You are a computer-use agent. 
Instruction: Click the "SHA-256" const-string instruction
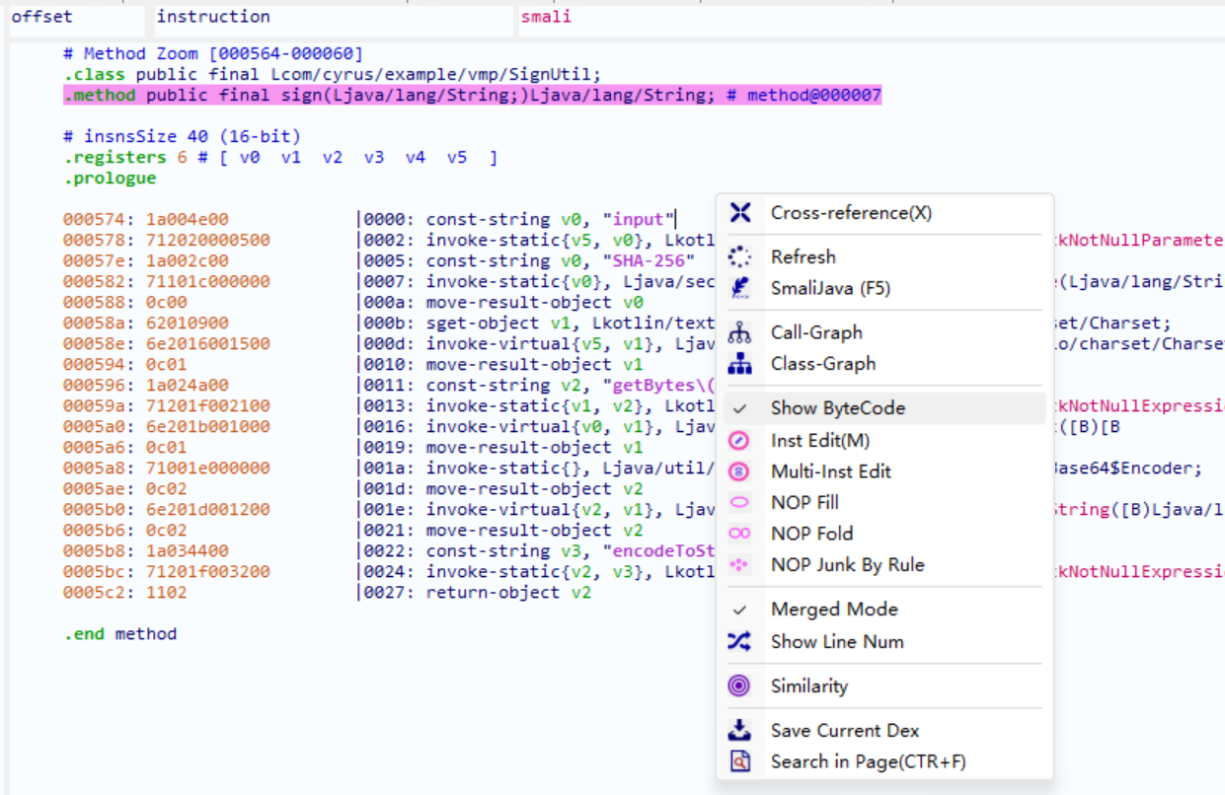tap(527, 260)
